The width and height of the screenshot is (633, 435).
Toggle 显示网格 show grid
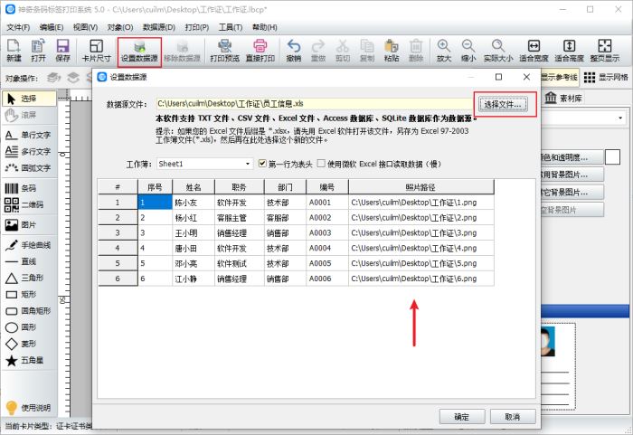click(x=606, y=77)
